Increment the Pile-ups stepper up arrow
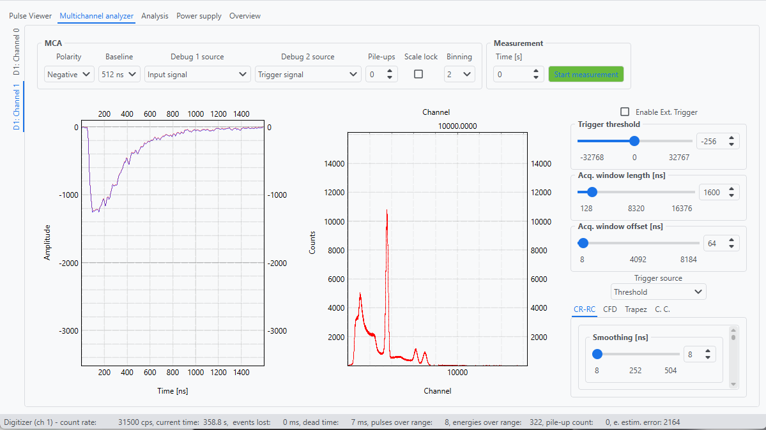 [x=389, y=71]
